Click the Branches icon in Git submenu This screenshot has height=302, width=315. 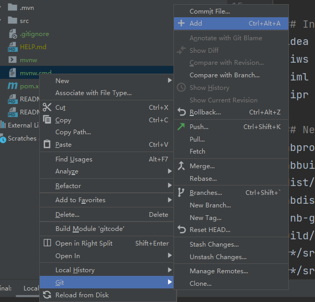pos(181,193)
